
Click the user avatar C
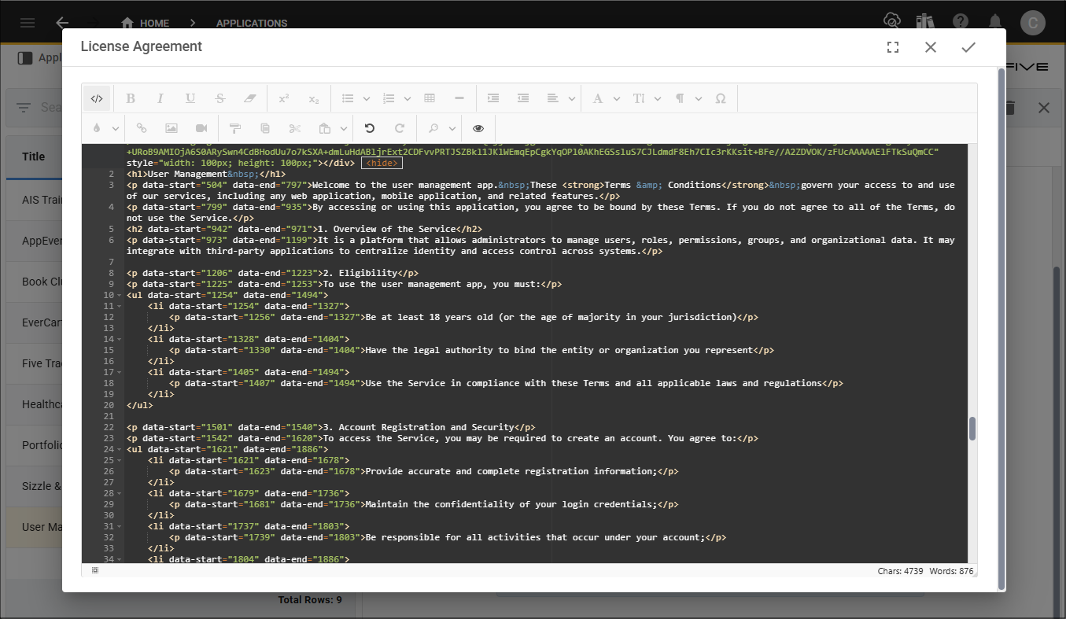[1033, 23]
